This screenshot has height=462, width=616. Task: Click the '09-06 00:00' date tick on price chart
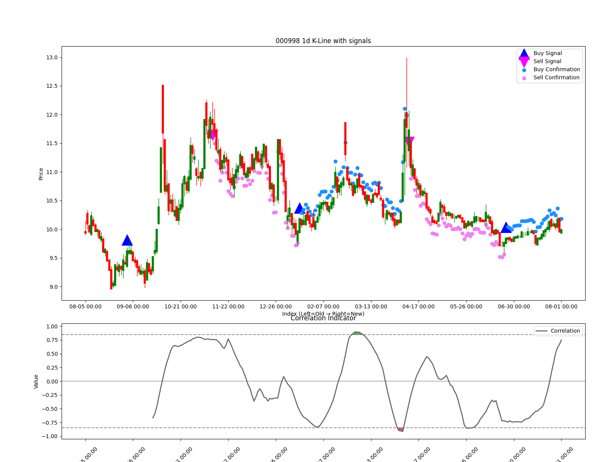pos(133,307)
